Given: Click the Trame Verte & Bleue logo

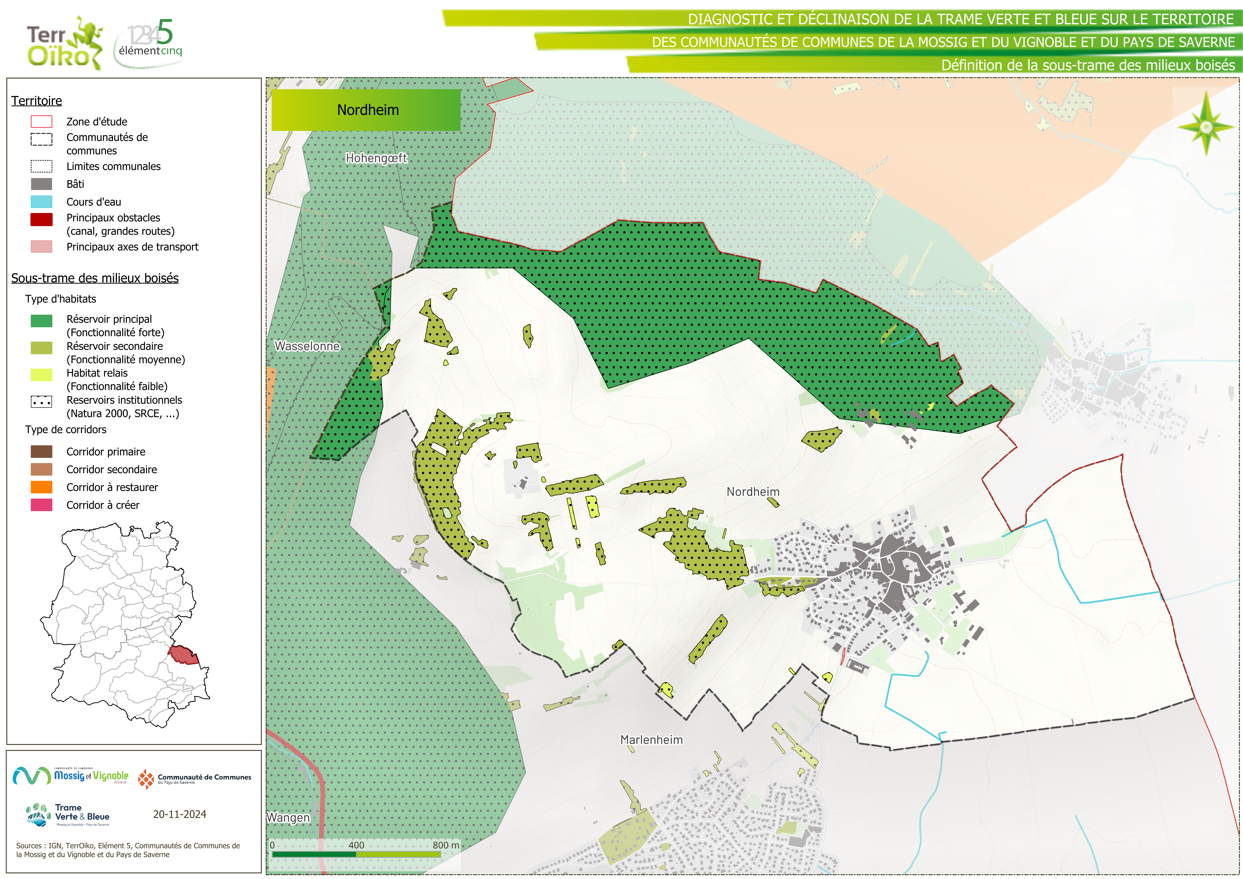Looking at the screenshot, I should point(68,815).
